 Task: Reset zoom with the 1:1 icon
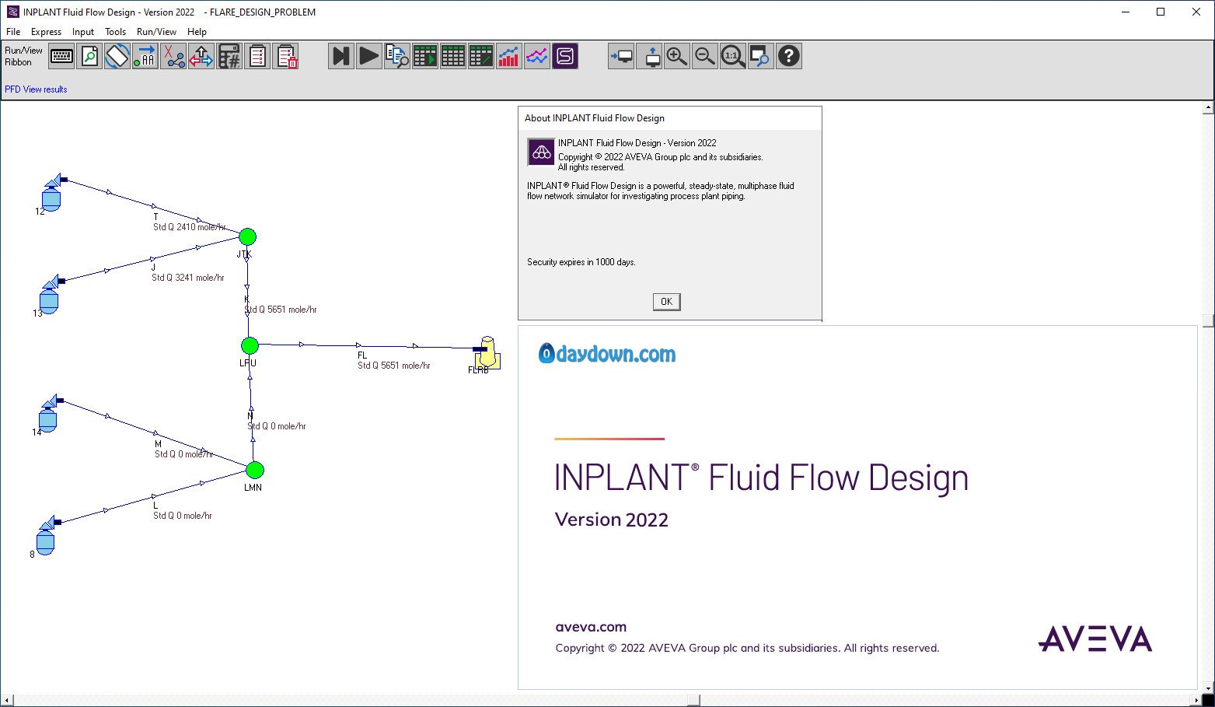(732, 56)
